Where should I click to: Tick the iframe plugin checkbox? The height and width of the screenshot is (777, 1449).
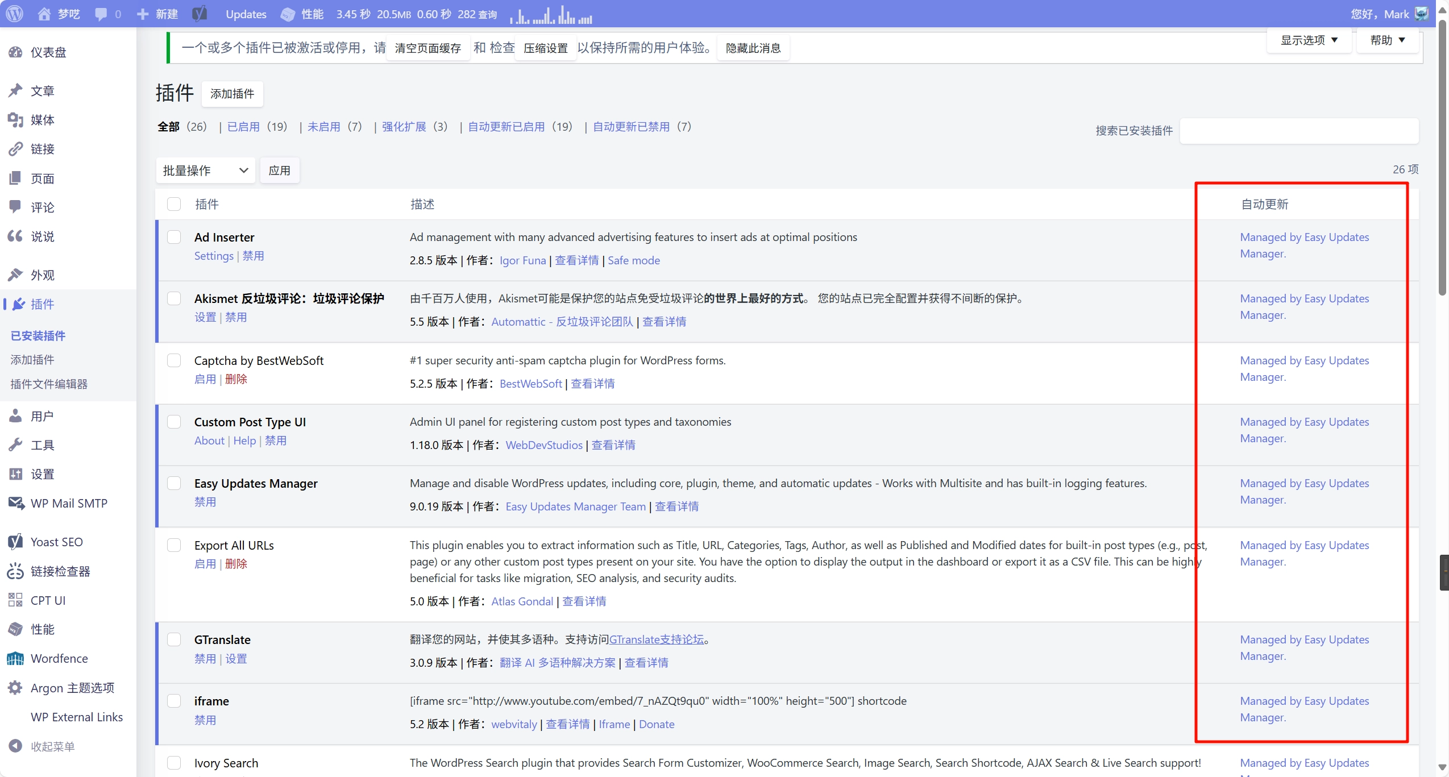(x=174, y=701)
